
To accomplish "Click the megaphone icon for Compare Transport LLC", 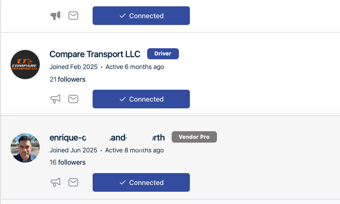I will tap(55, 99).
